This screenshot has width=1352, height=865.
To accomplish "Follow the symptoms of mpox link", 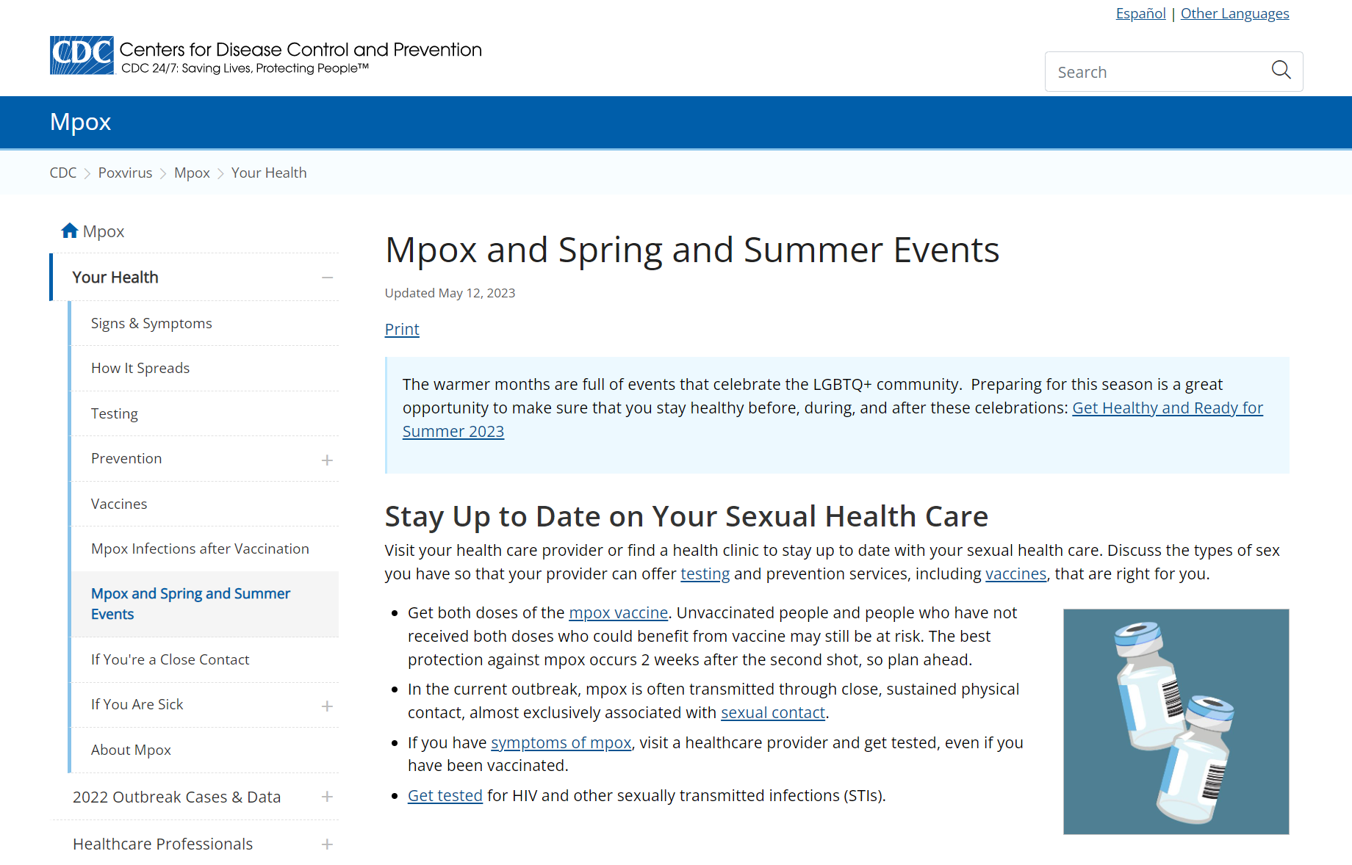I will click(x=561, y=742).
